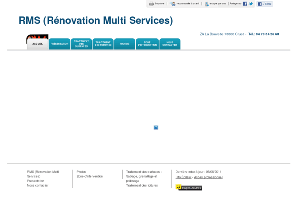This screenshot has height=223, width=298.
Task: Click the address ZA La Bouvette 73800 Cruet
Action: (x=222, y=34)
